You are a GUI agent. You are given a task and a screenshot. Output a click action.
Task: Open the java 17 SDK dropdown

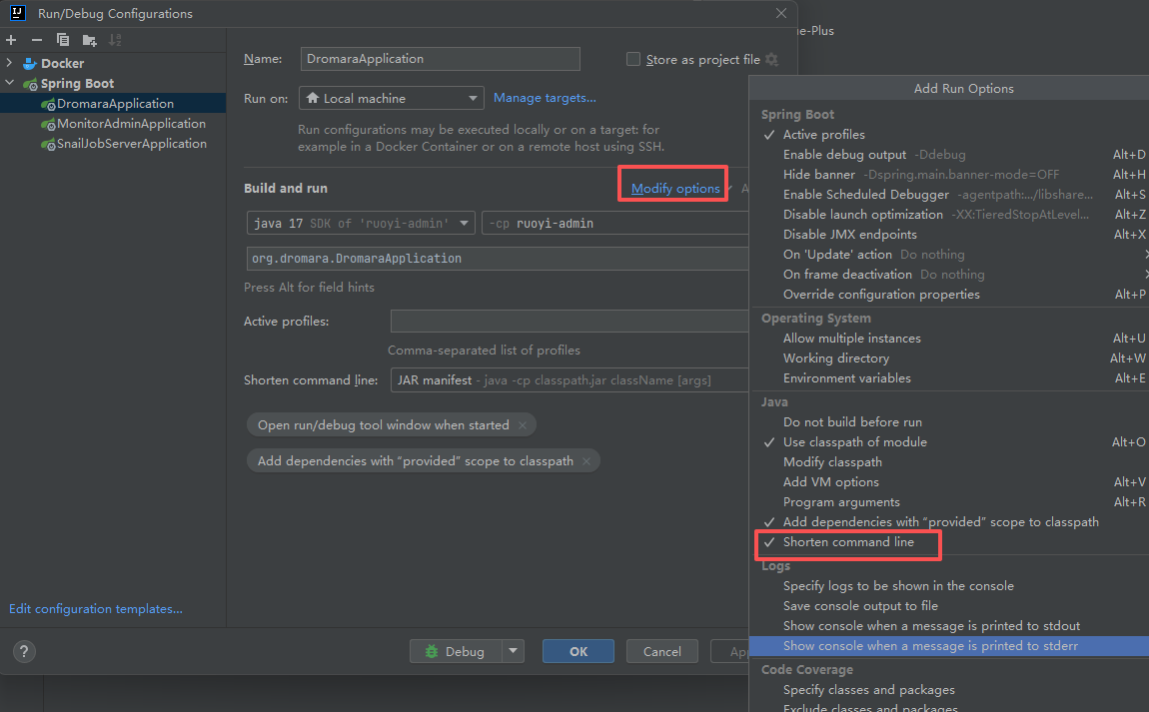click(360, 224)
